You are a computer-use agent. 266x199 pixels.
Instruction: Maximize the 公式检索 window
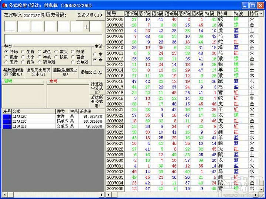point(253,6)
